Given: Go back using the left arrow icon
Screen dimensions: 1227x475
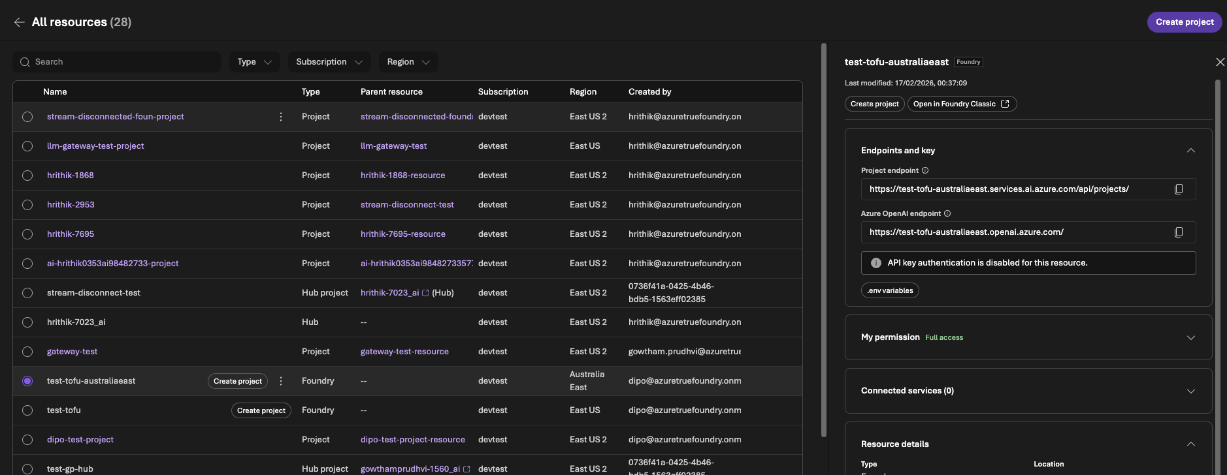Looking at the screenshot, I should [x=20, y=22].
